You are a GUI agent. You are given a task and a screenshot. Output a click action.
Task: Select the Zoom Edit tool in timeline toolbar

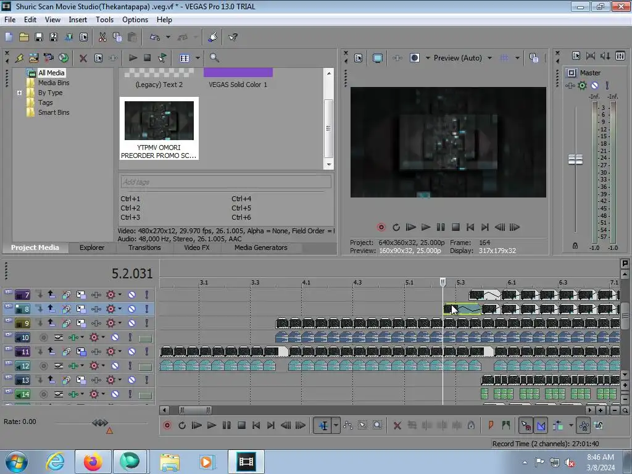[377, 425]
